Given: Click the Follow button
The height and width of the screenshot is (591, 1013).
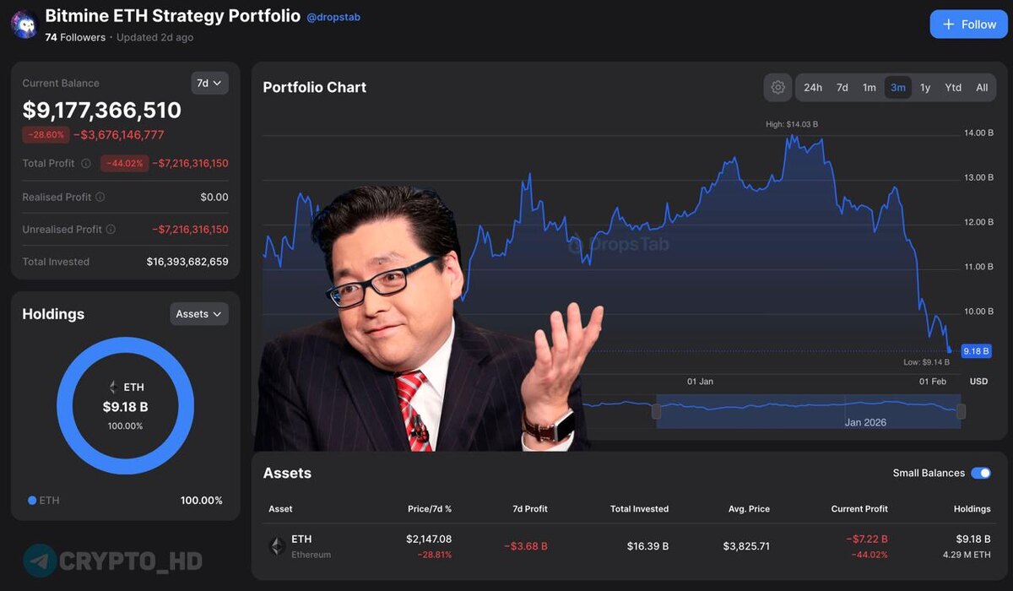Looking at the screenshot, I should [969, 24].
